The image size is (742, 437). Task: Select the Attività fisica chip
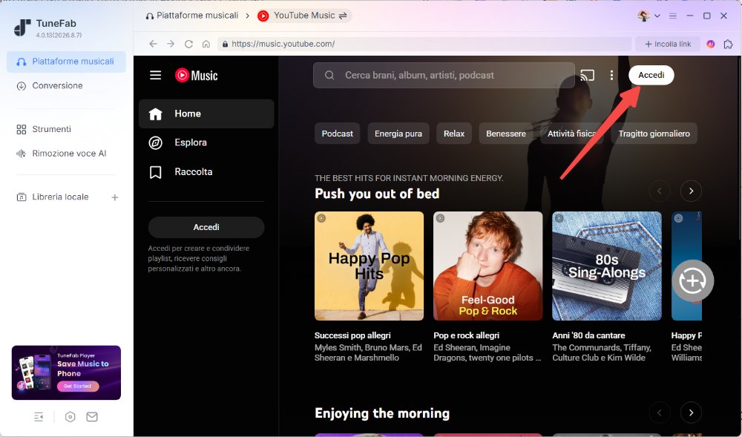[x=572, y=134]
